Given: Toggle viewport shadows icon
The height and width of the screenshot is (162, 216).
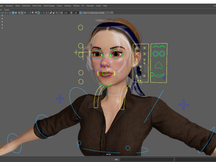Looking at the screenshot, I should tap(28, 13).
